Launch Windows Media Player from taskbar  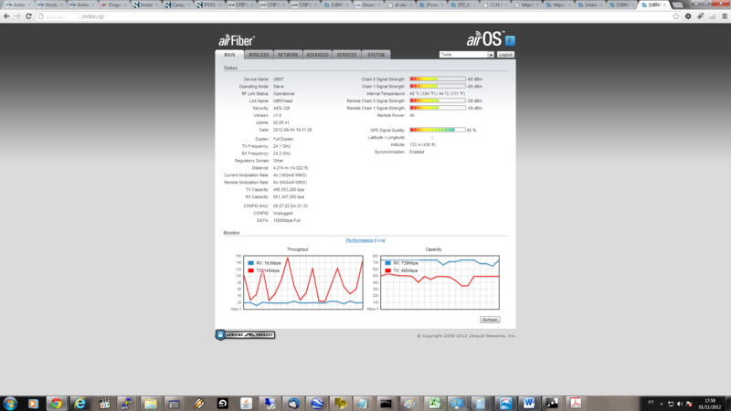pos(33,404)
